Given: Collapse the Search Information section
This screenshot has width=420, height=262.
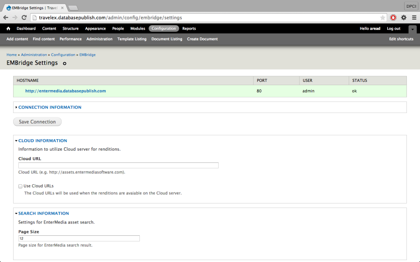Looking at the screenshot, I should 43,213.
